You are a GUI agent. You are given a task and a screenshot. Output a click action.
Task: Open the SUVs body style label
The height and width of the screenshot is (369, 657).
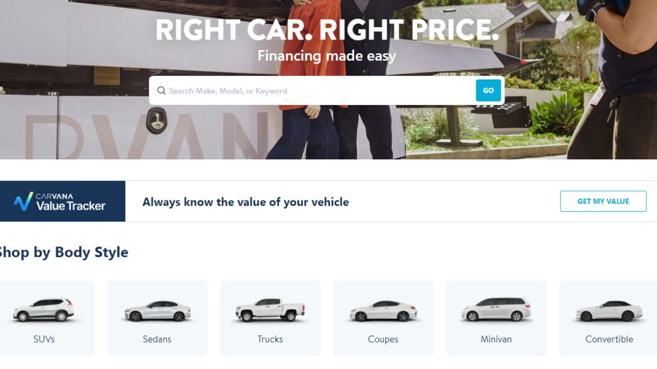point(44,339)
